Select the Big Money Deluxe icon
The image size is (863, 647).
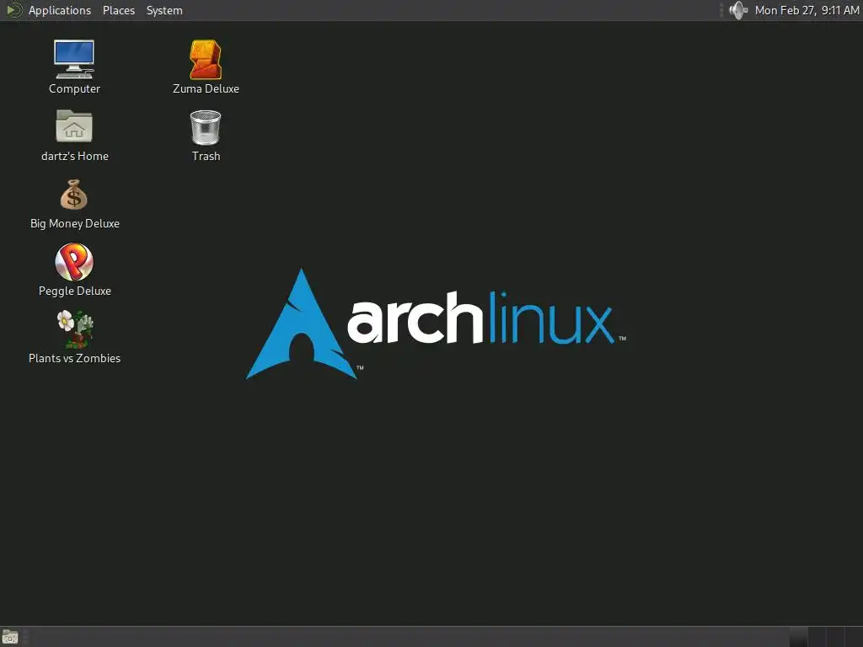tap(74, 195)
